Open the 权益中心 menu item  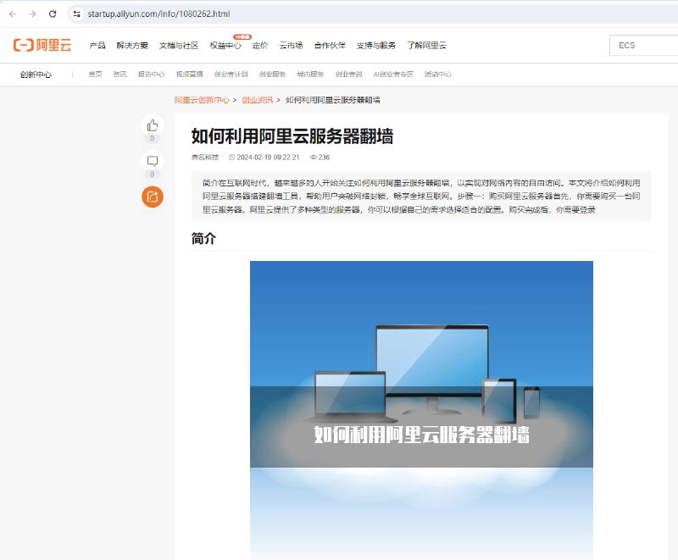pos(225,46)
